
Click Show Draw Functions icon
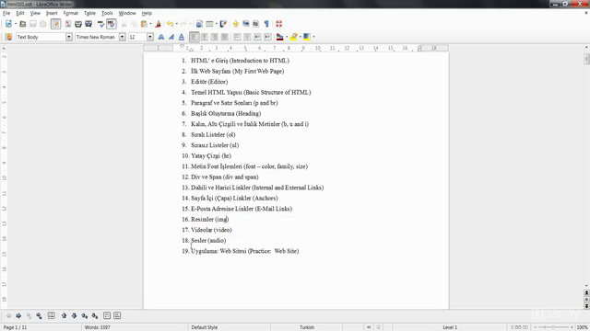(x=223, y=24)
